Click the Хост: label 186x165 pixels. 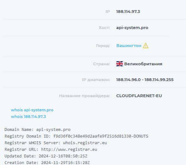104,28
